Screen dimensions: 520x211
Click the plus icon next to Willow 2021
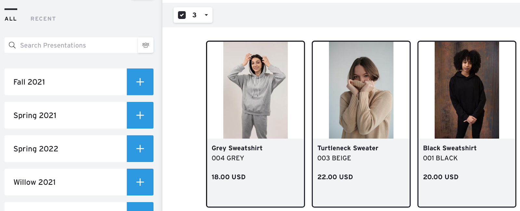[x=140, y=182]
